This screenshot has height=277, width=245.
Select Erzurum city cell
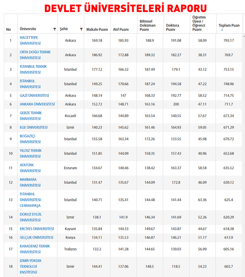tap(70, 168)
